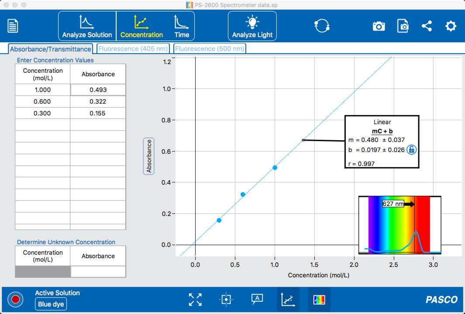This screenshot has height=314, width=465.
Task: Open Analyze Light mode
Action: click(252, 26)
